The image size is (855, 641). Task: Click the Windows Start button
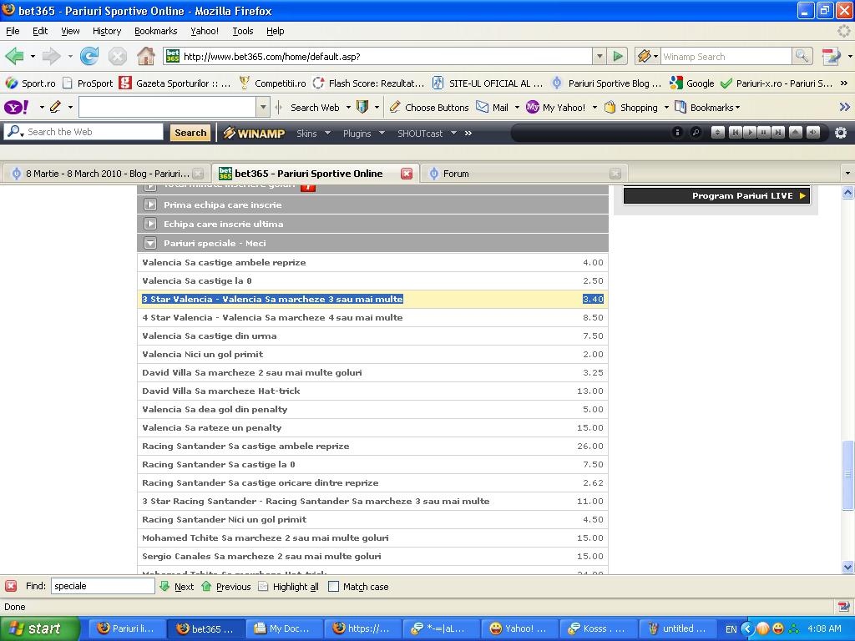tap(40, 628)
